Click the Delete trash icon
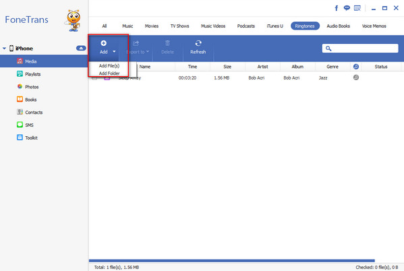Viewport: 404px width, 271px height. (167, 43)
